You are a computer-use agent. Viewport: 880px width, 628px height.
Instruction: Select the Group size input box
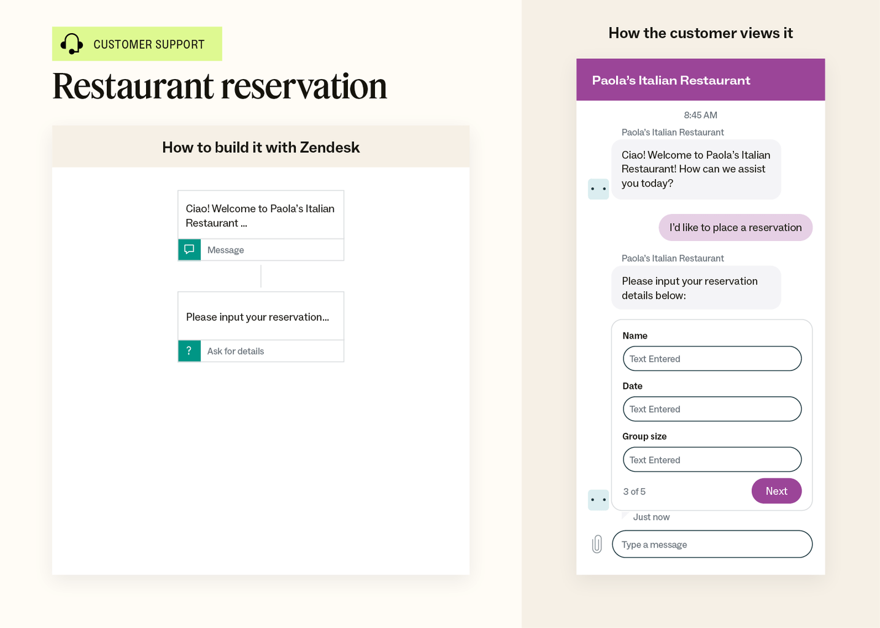(x=712, y=460)
